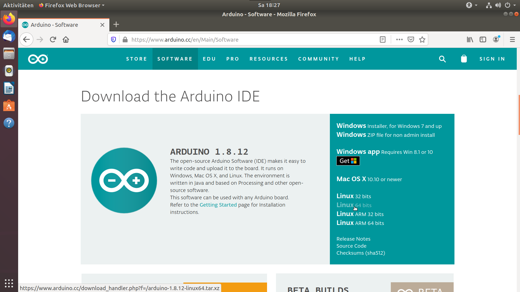Screen dimensions: 520x292
Task: Open system power menu dropdown
Action: [x=510, y=5]
